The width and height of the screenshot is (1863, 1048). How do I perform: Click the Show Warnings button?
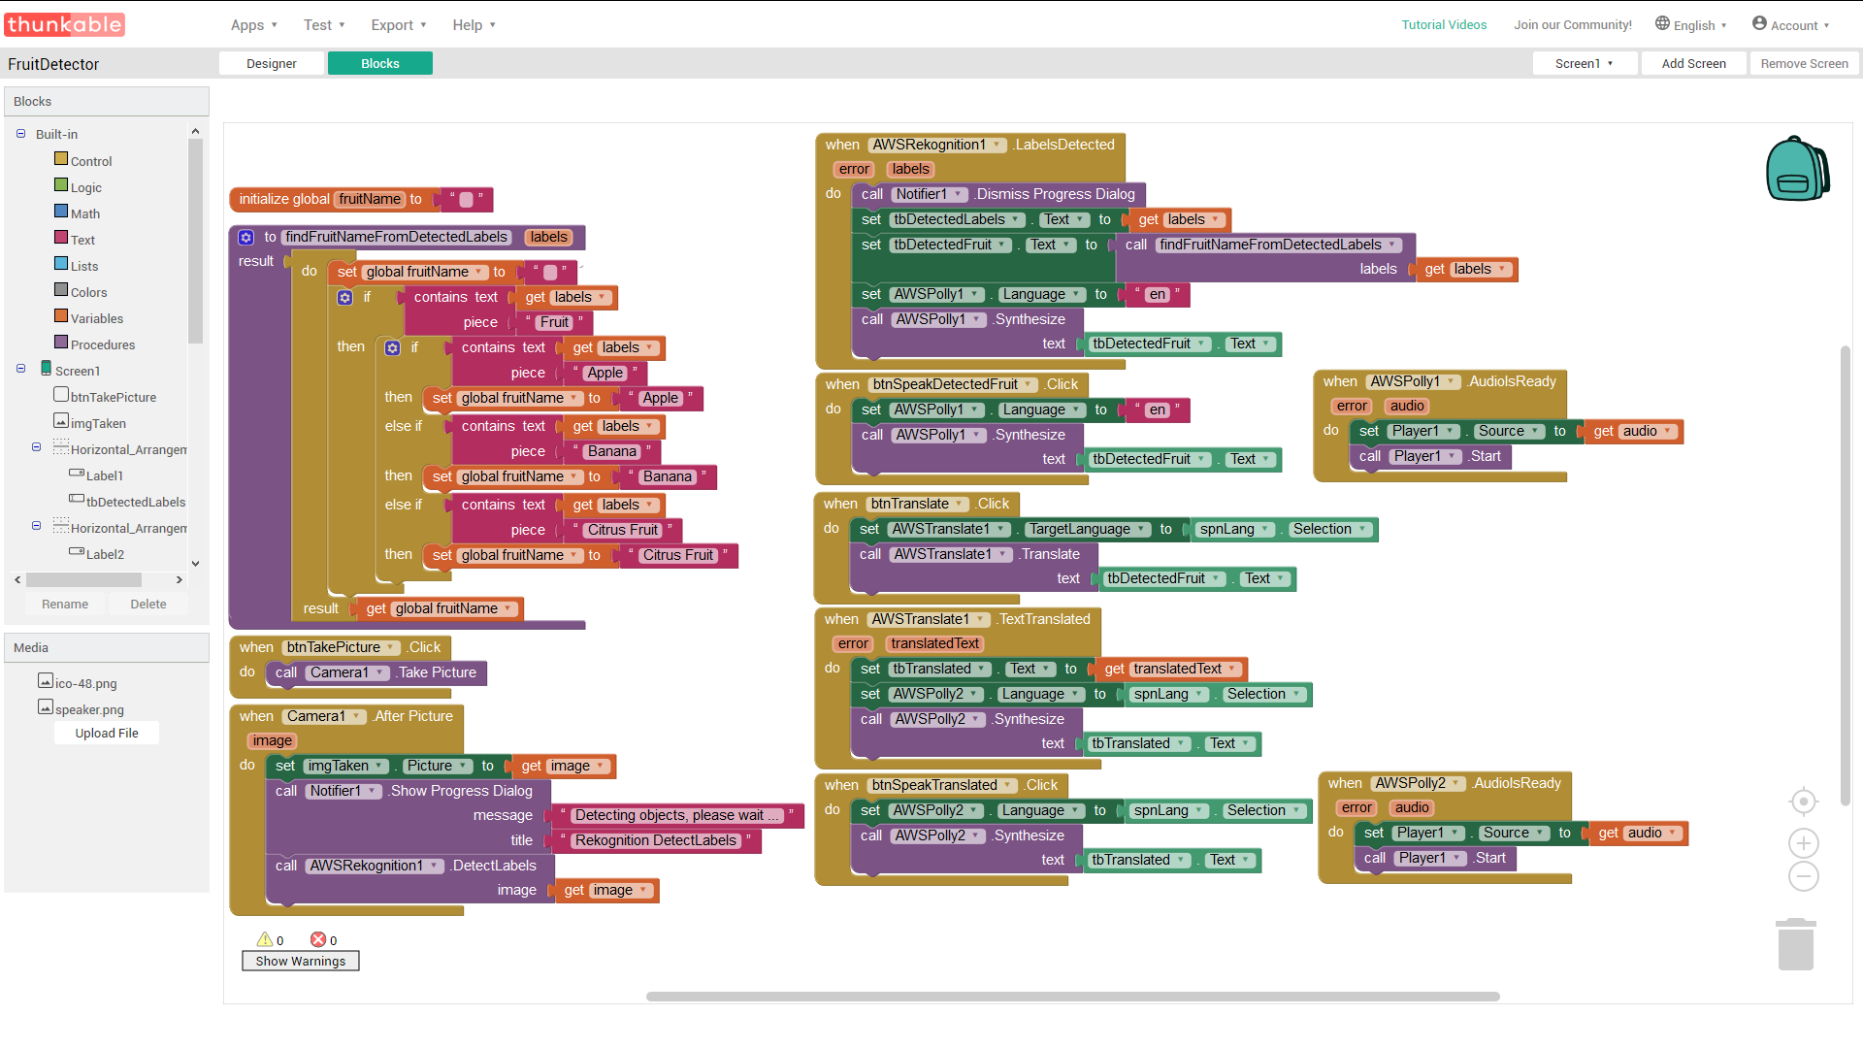[x=300, y=961]
